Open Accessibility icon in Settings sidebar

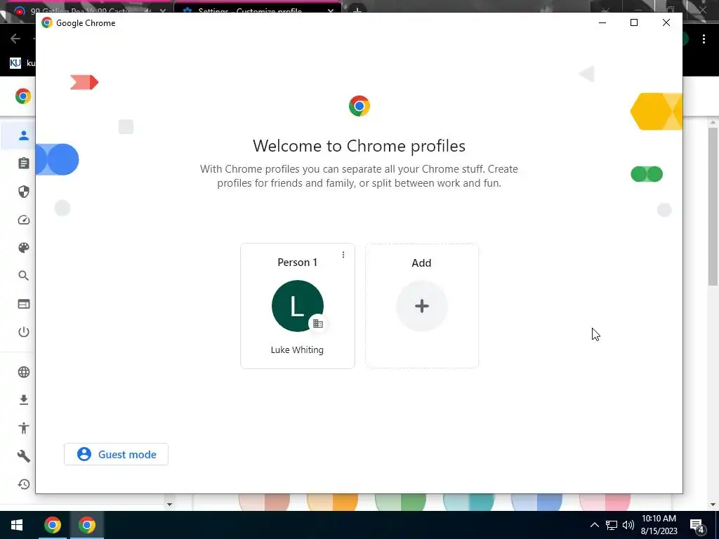23,428
